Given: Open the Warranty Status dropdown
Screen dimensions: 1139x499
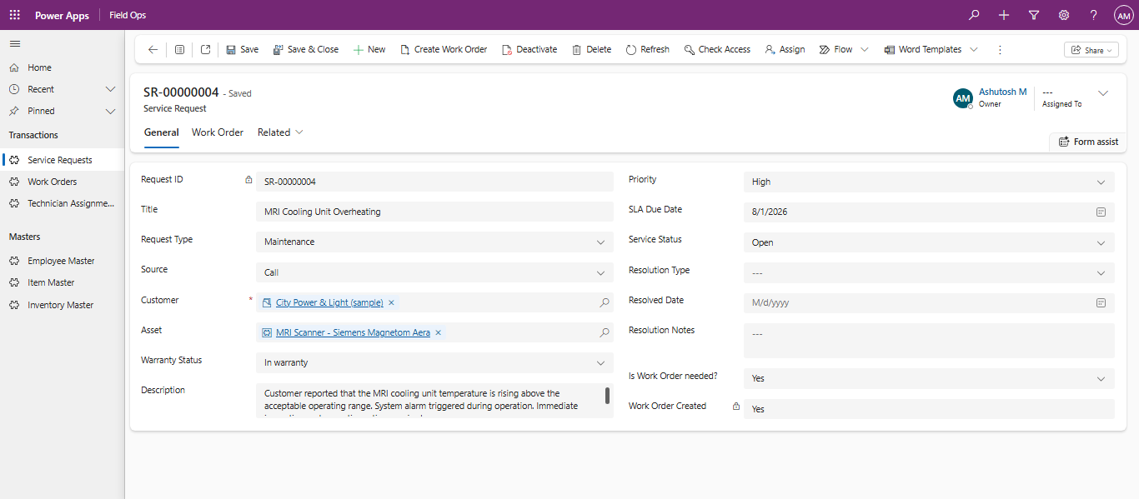Looking at the screenshot, I should point(434,362).
